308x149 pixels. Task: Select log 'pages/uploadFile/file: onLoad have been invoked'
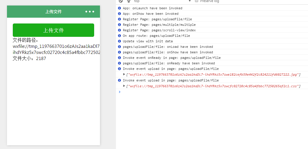(168, 47)
